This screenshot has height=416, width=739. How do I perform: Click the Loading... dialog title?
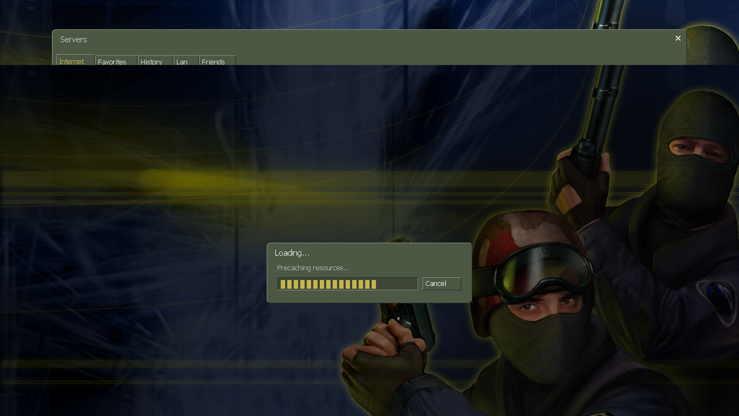[x=292, y=253]
